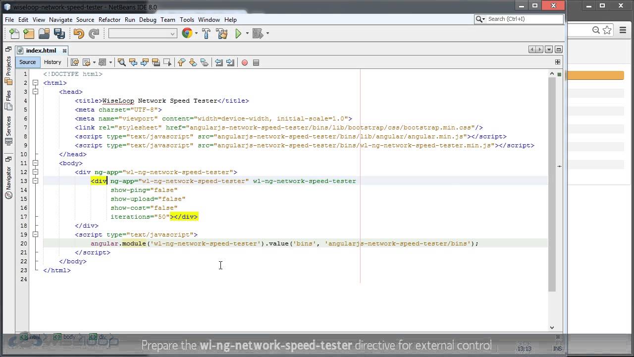This screenshot has height=357, width=634.
Task: Click Find Next Occurrence icon
Action: (144, 62)
